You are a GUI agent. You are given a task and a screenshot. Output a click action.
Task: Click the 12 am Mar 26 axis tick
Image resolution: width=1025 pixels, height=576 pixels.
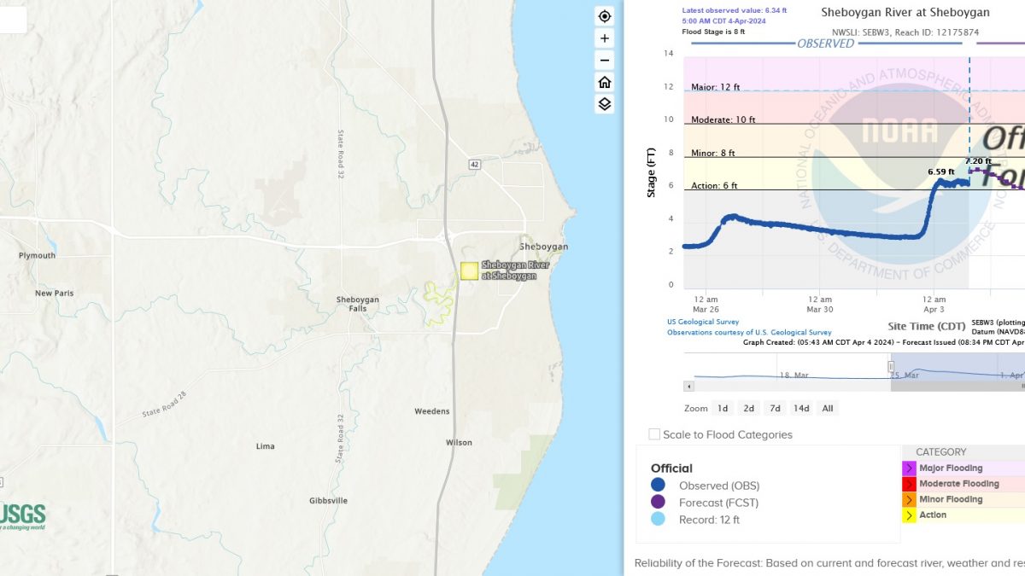706,304
